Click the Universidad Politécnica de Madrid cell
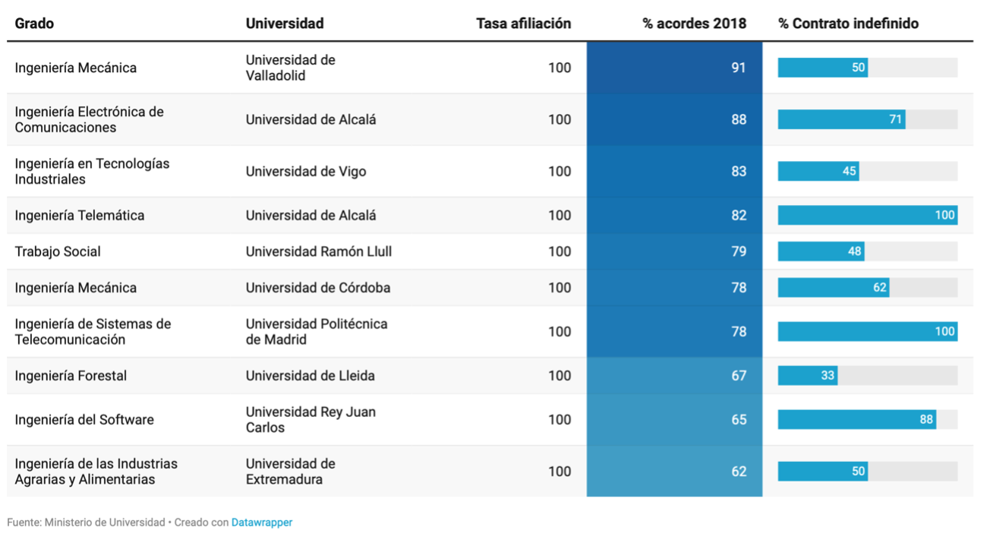Viewport: 990px width, 540px height. 317,332
